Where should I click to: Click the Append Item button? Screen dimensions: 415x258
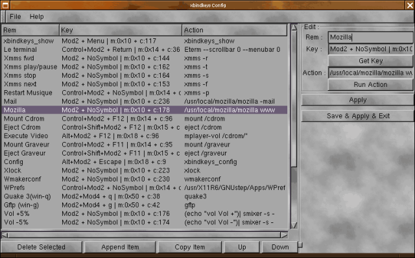[120, 247]
